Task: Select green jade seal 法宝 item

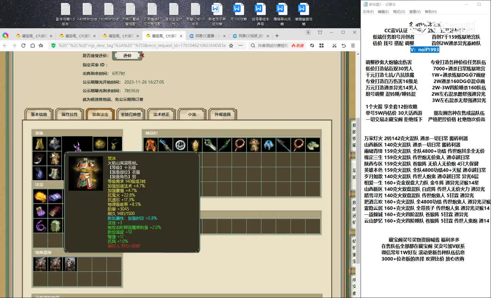Action: [x=54, y=226]
